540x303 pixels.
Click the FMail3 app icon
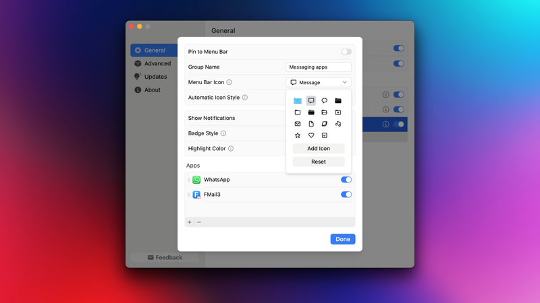tap(196, 195)
